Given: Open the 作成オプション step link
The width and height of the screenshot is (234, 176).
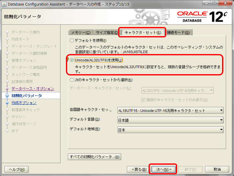Looking at the screenshot, I should [x=24, y=103].
